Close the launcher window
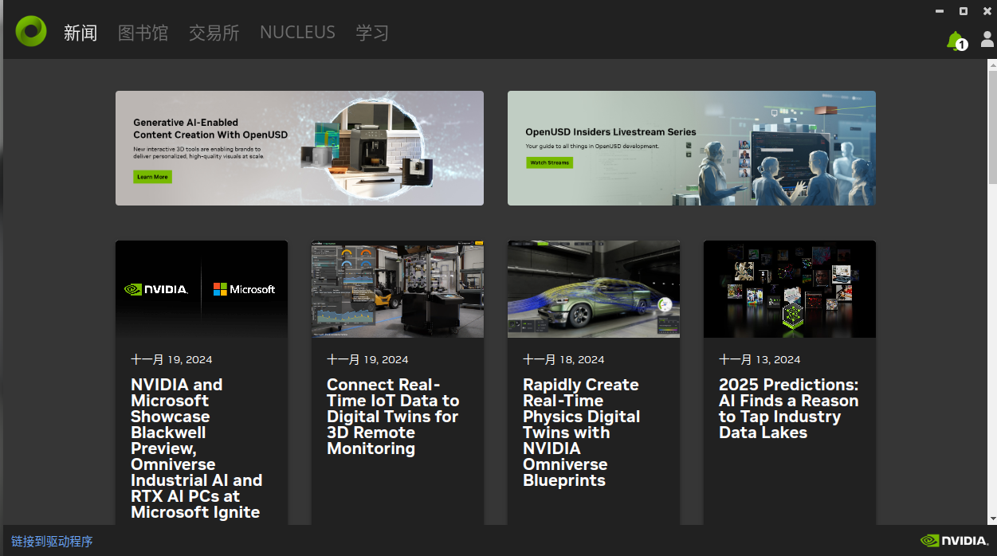 [x=987, y=11]
